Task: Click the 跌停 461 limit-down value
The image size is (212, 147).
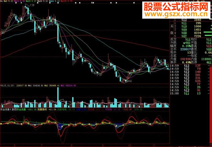Action: pos(209,62)
